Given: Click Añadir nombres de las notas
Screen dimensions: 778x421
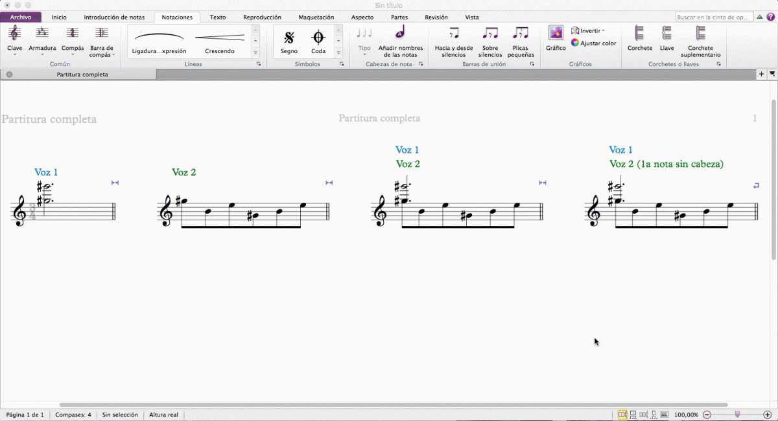Looking at the screenshot, I should point(401,41).
